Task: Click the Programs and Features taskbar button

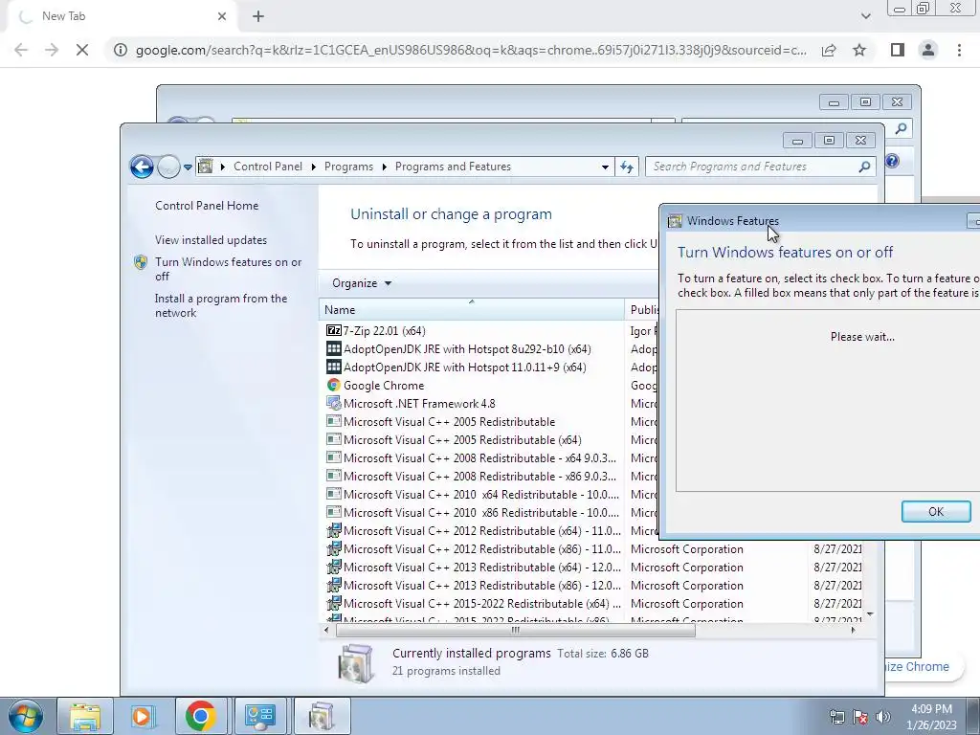Action: (322, 716)
